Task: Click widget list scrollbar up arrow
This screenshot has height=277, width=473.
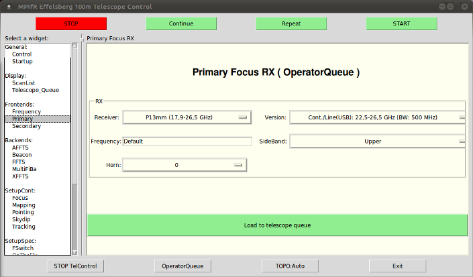Action: coord(75,46)
